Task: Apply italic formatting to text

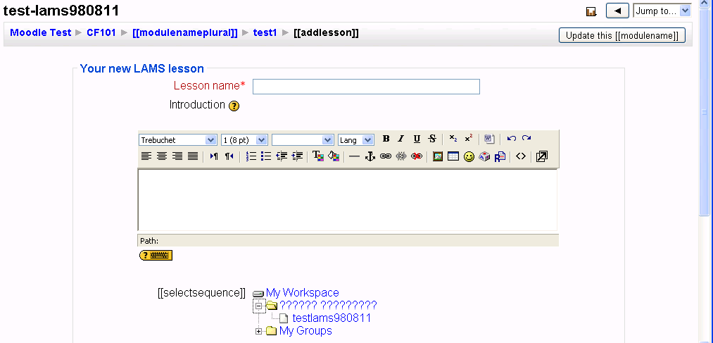Action: 401,139
